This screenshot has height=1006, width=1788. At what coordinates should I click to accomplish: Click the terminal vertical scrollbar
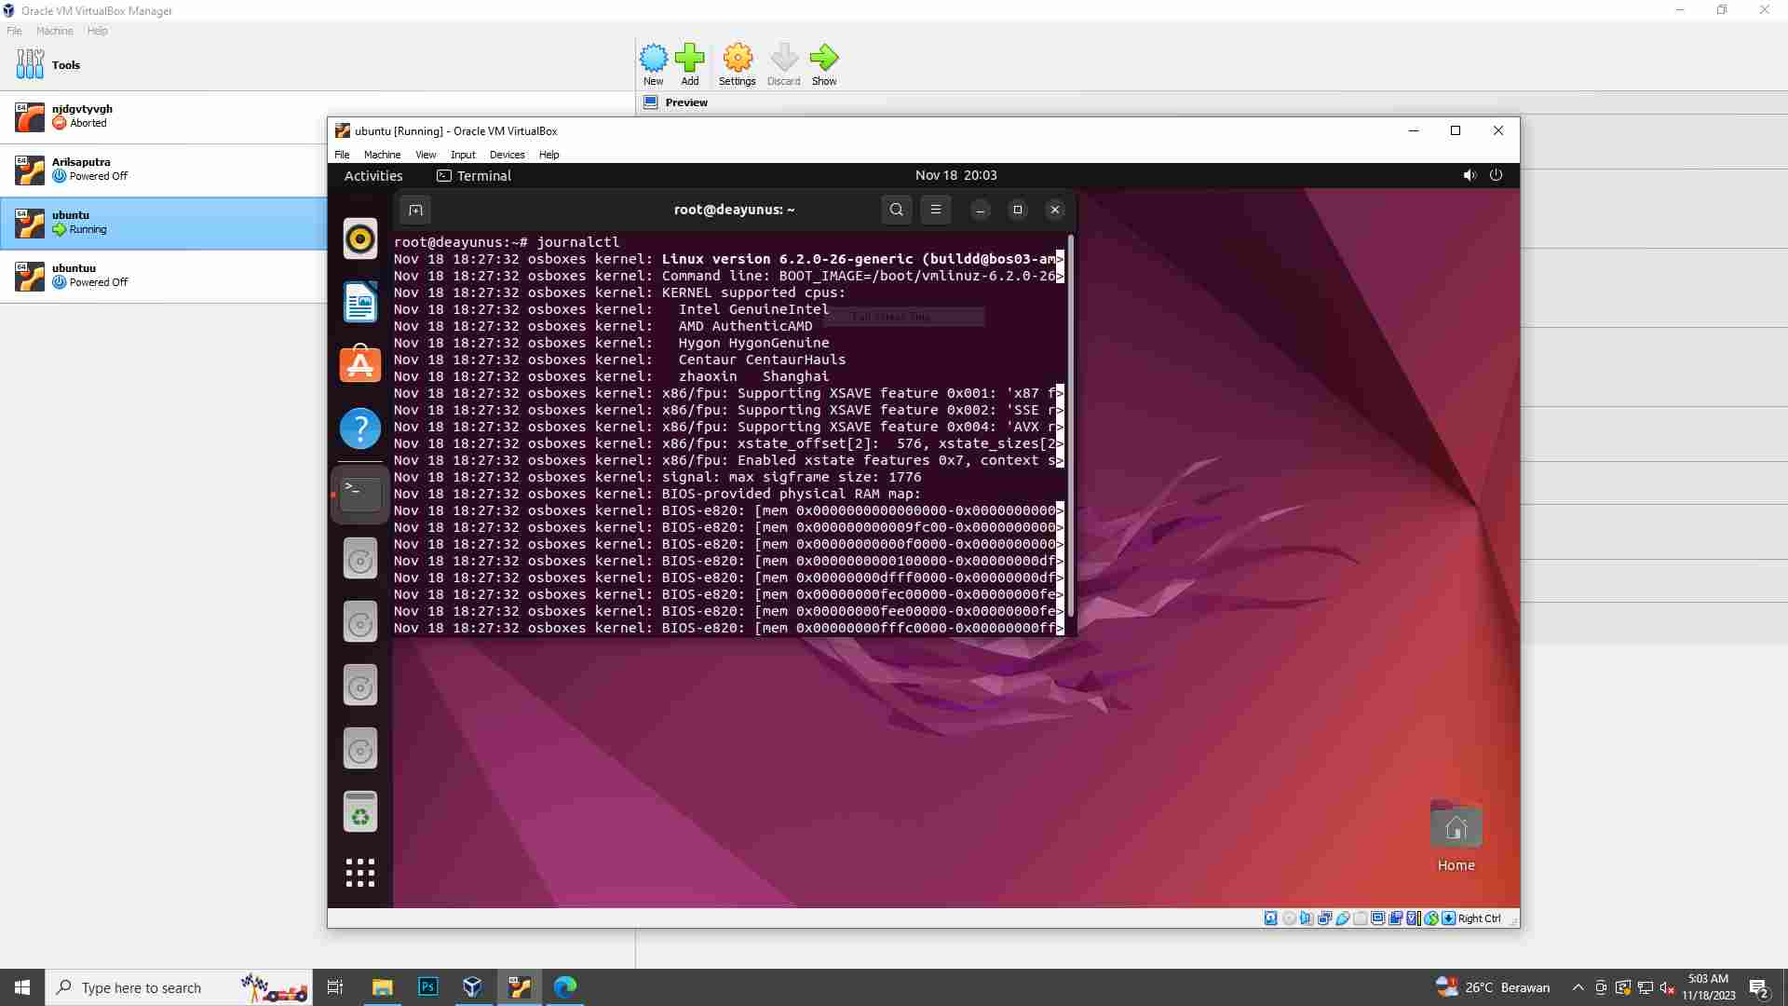coord(1071,427)
